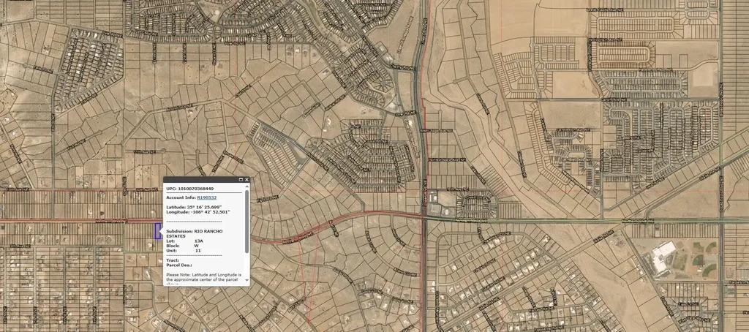749x332 pixels.
Task: Click the Parcel Des. label in popup
Action: coord(179,265)
